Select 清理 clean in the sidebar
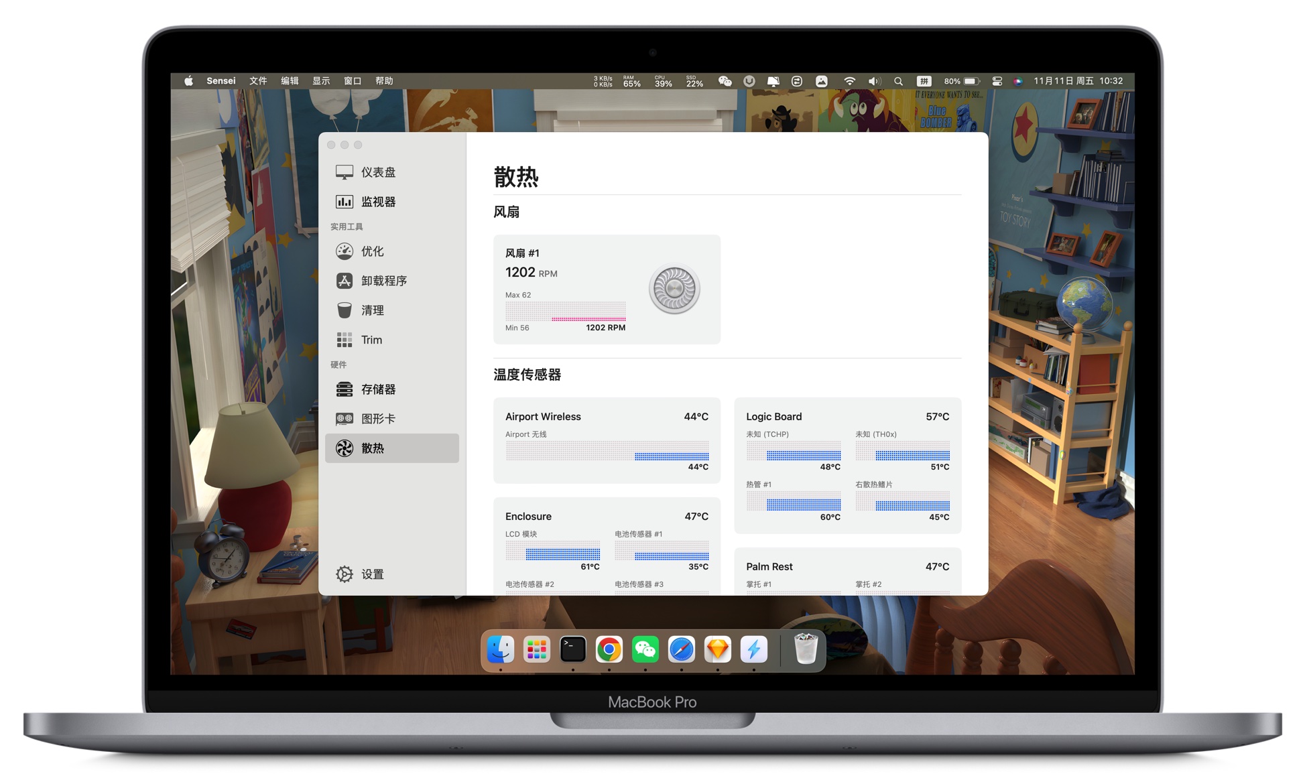 [x=392, y=310]
